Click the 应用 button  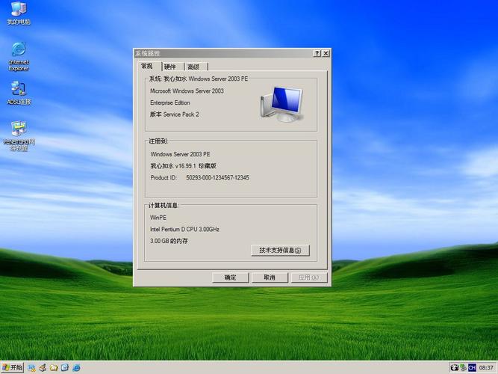[x=308, y=278]
